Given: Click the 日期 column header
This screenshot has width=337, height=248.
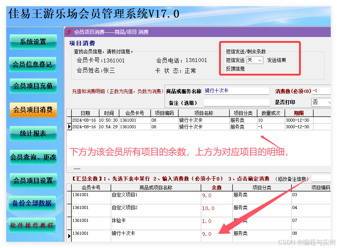Looking at the screenshot, I should [x=85, y=113].
